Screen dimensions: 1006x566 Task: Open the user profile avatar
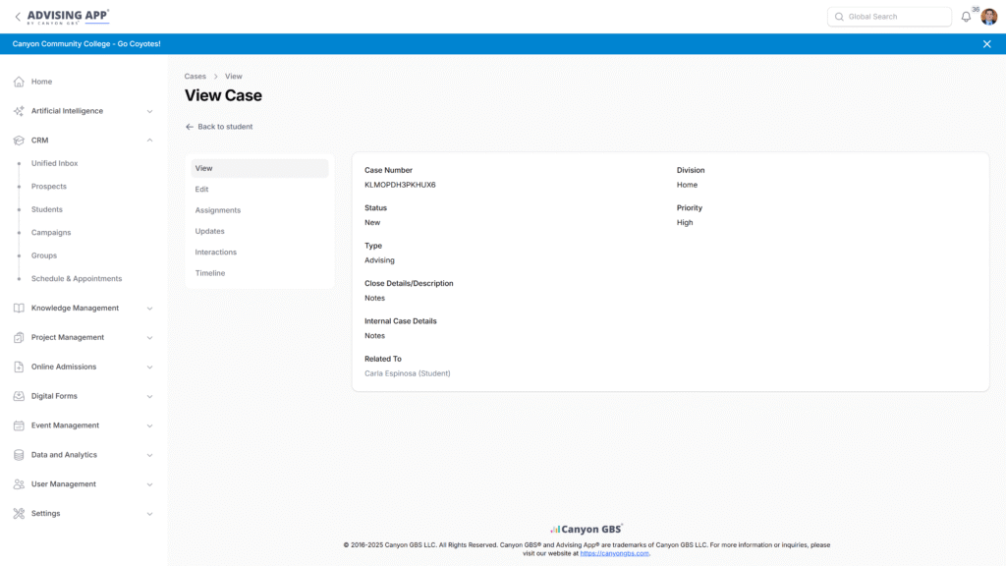click(x=988, y=17)
